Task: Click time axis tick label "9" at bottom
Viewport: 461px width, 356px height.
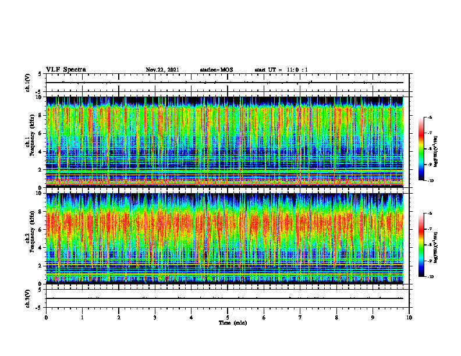Action: [373, 318]
